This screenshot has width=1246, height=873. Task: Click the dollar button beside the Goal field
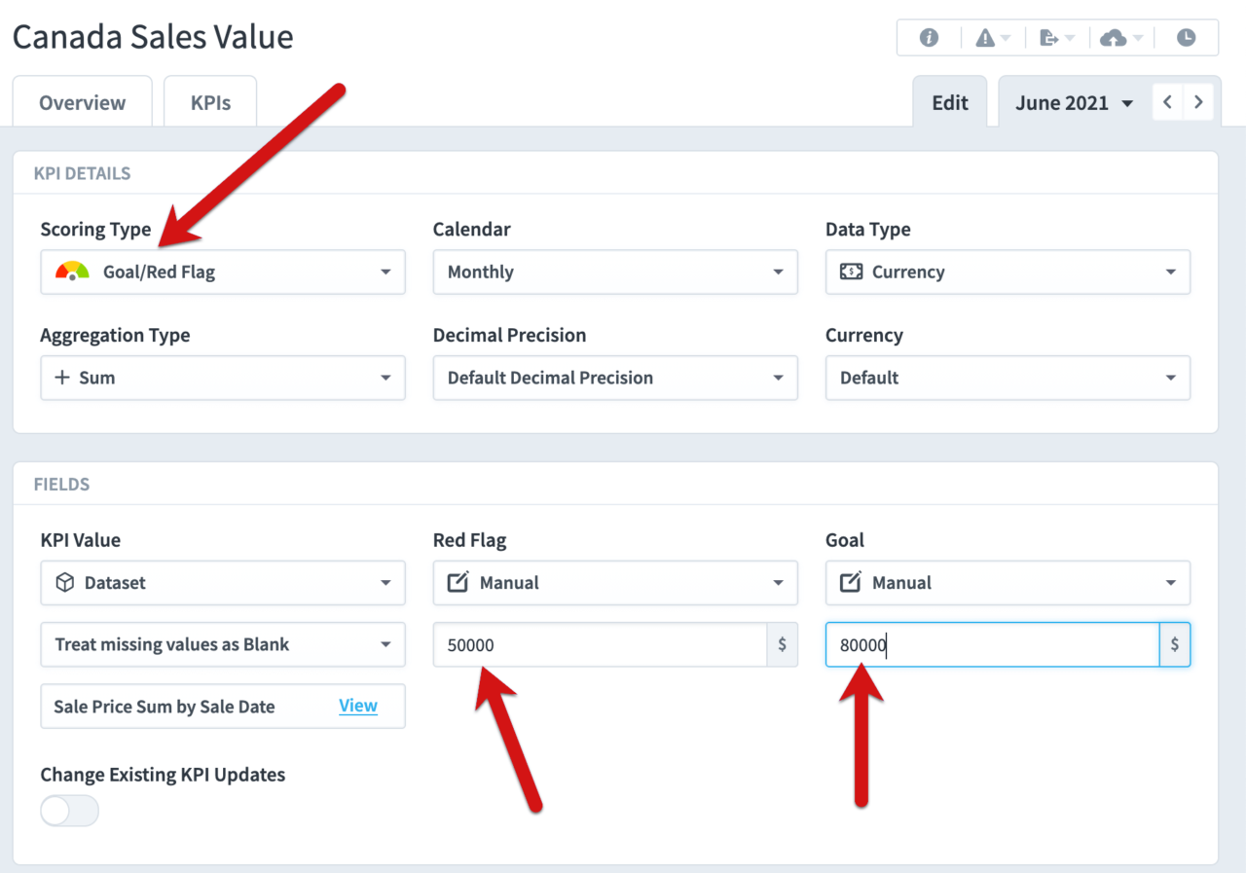(1174, 644)
